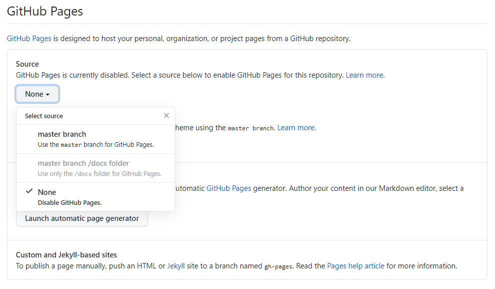
Task: Open the Pages help article link
Action: [x=356, y=266]
